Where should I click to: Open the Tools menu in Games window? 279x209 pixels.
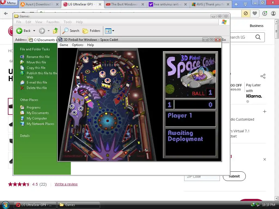click(68, 22)
